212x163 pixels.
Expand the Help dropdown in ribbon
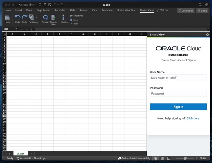(76, 24)
